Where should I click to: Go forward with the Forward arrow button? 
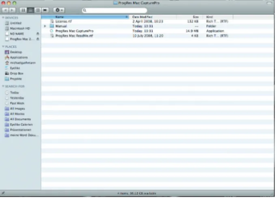click(x=12, y=10)
